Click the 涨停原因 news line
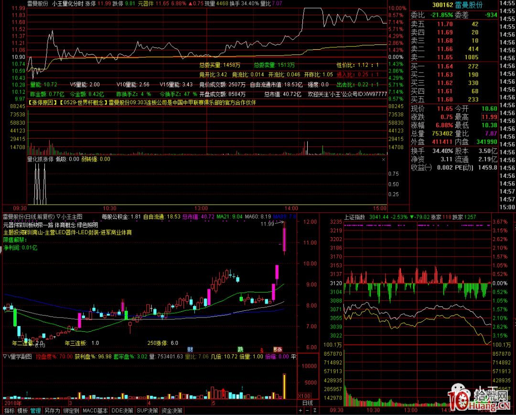Viewport: 516px width, 415px height. pos(142,102)
